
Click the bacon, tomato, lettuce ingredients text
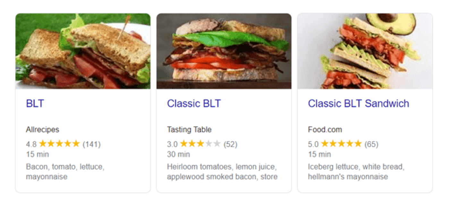[65, 172]
